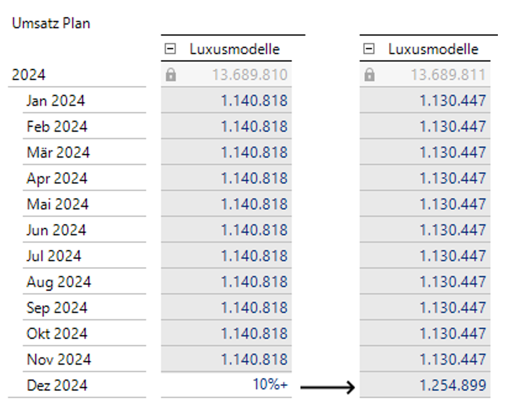Click the lock icon on the right 2024 total
508x409 pixels.
(x=369, y=74)
